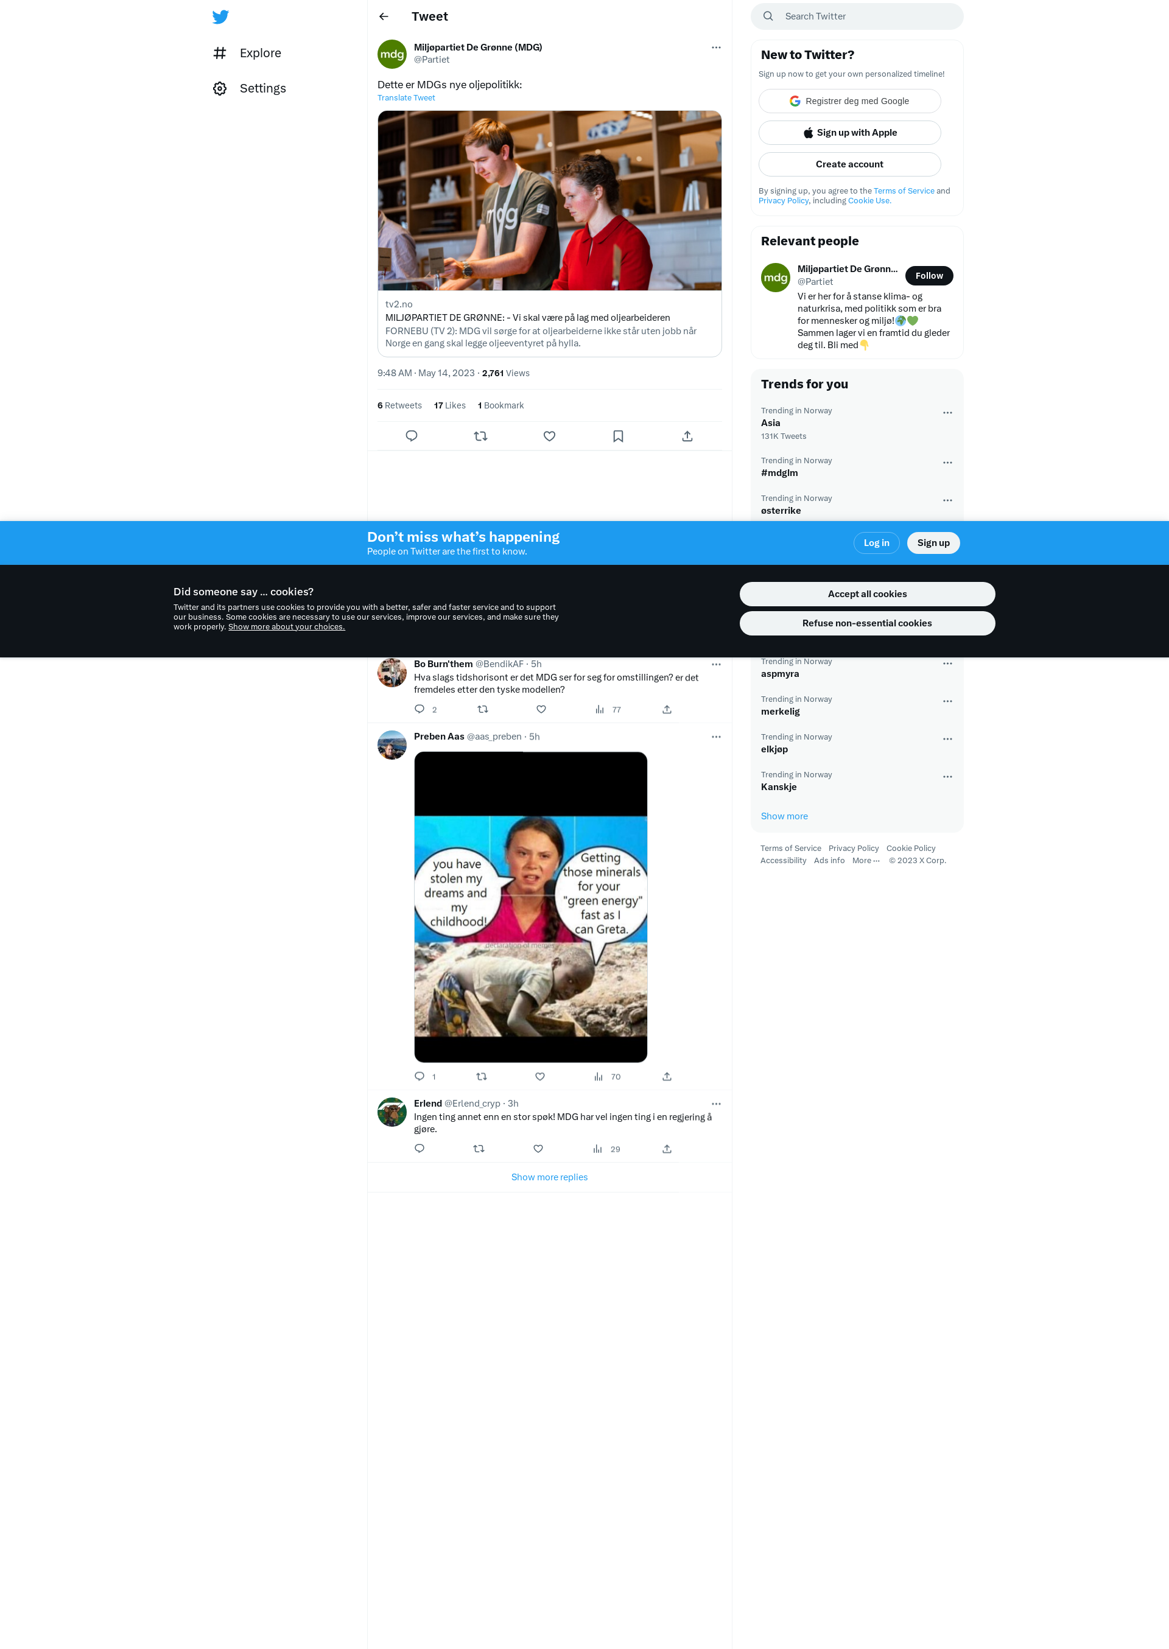View analytics on Bo Burn'them's reply
Viewport: 1169px width, 1649px height.
coord(608,710)
